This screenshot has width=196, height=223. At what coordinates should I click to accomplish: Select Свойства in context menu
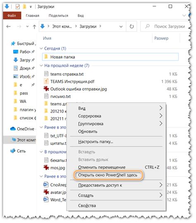(x=87, y=206)
